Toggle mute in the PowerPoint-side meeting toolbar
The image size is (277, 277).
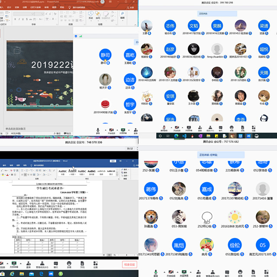[98, 130]
